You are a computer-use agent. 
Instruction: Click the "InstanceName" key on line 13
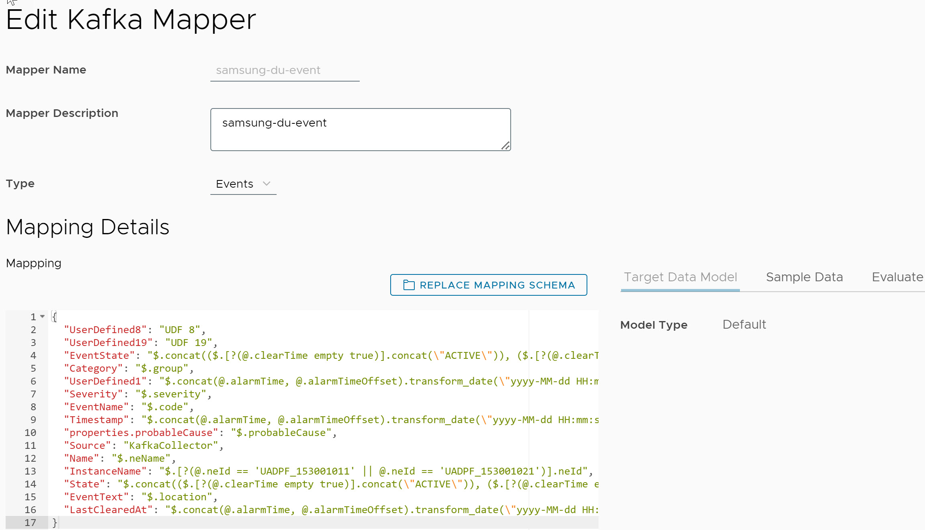pos(106,471)
